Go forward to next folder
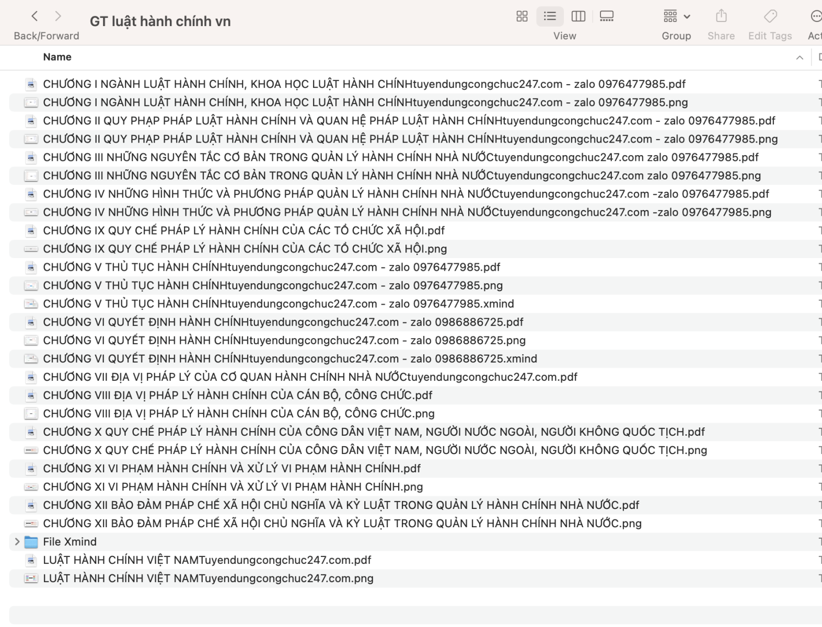Viewport: 822px width, 627px height. tap(58, 16)
